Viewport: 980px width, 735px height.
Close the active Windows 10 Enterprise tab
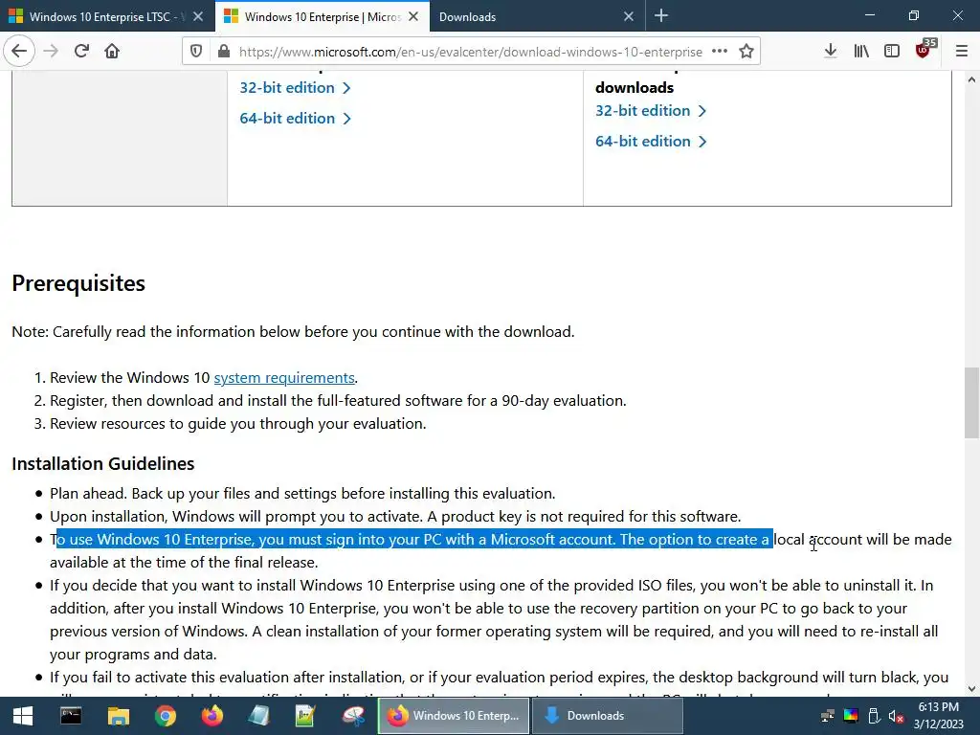(x=413, y=17)
